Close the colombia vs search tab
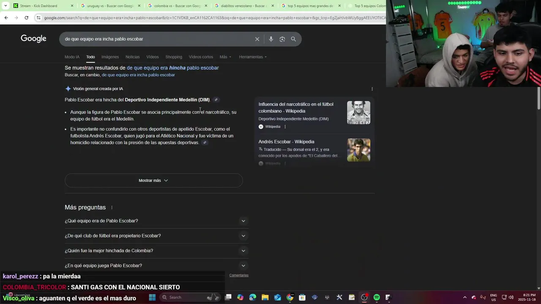The height and width of the screenshot is (304, 541). [206, 6]
